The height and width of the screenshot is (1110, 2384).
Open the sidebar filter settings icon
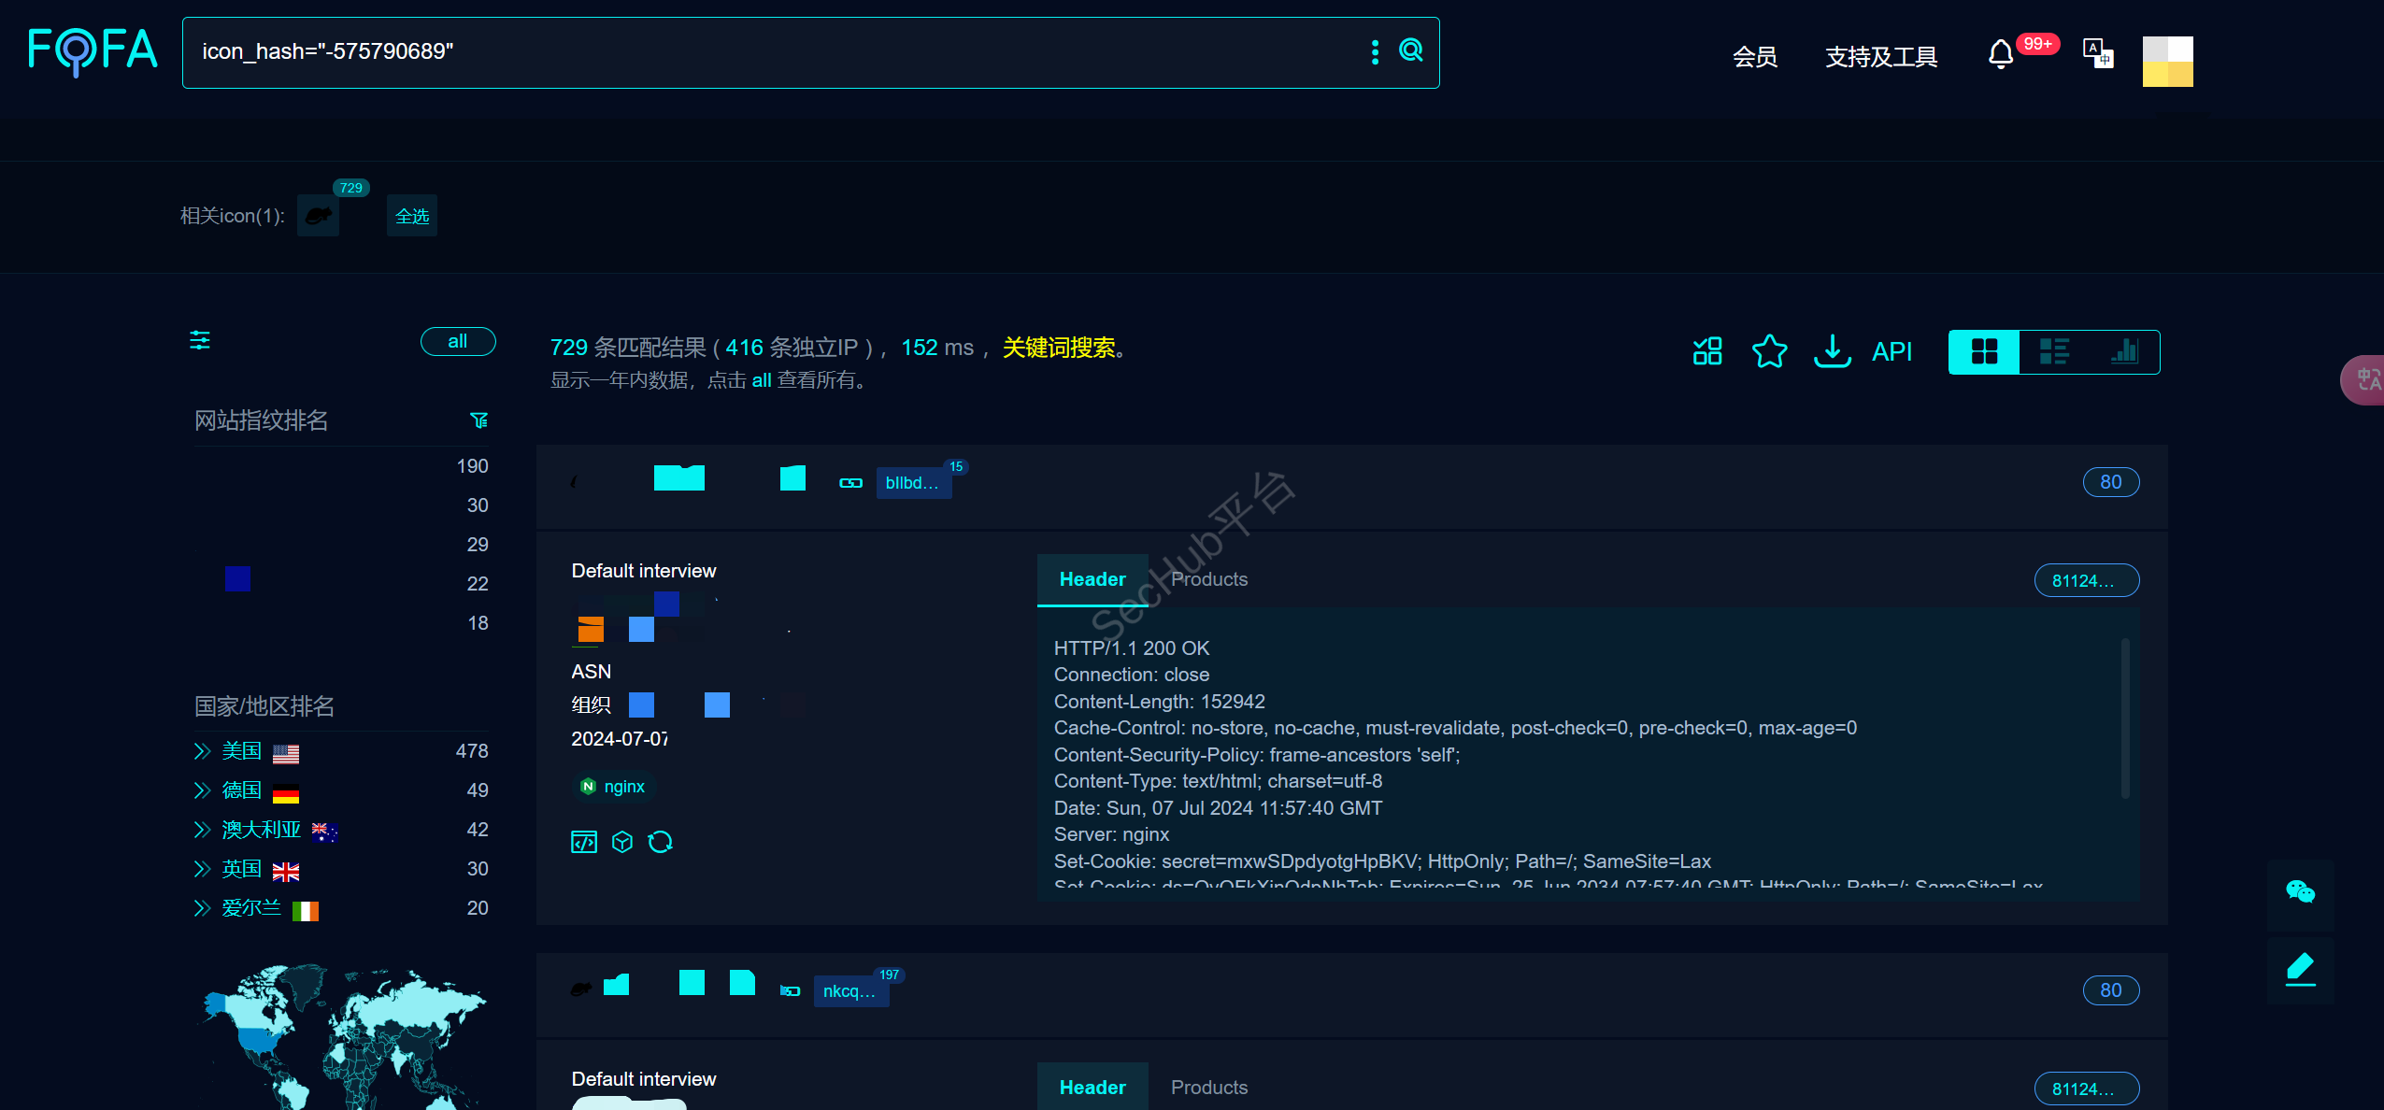click(200, 340)
